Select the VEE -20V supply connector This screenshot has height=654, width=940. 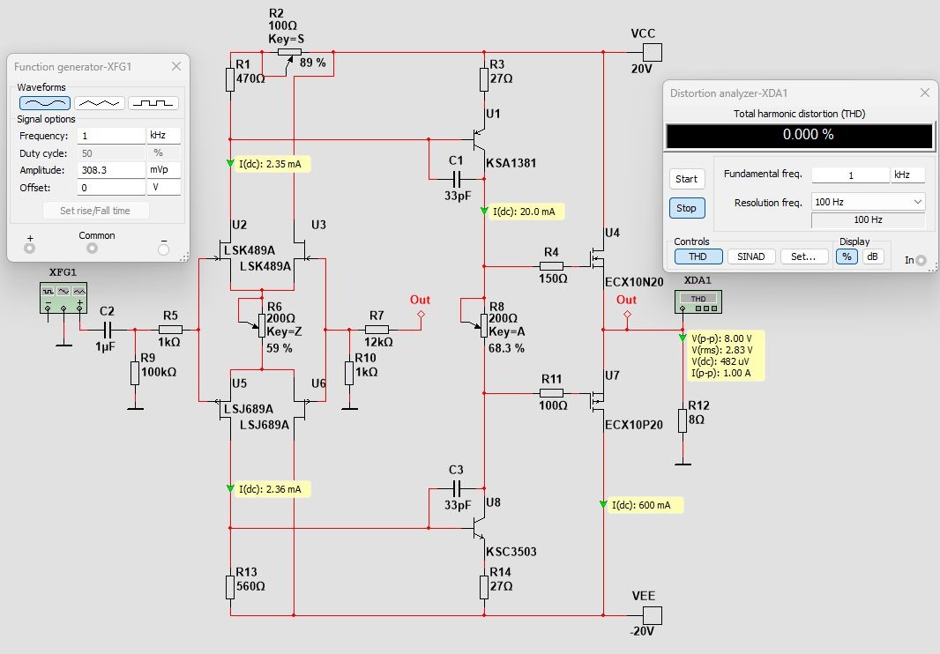(x=653, y=615)
